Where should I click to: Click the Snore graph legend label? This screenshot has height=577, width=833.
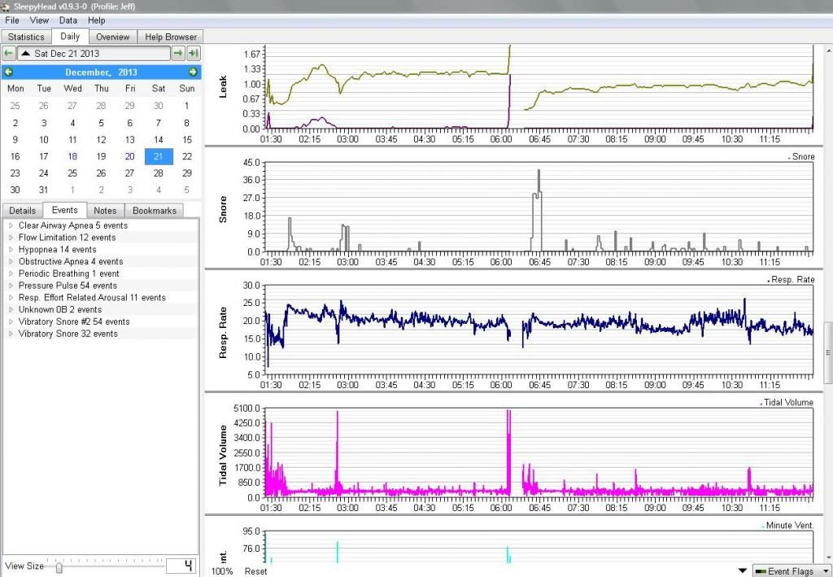[x=801, y=157]
